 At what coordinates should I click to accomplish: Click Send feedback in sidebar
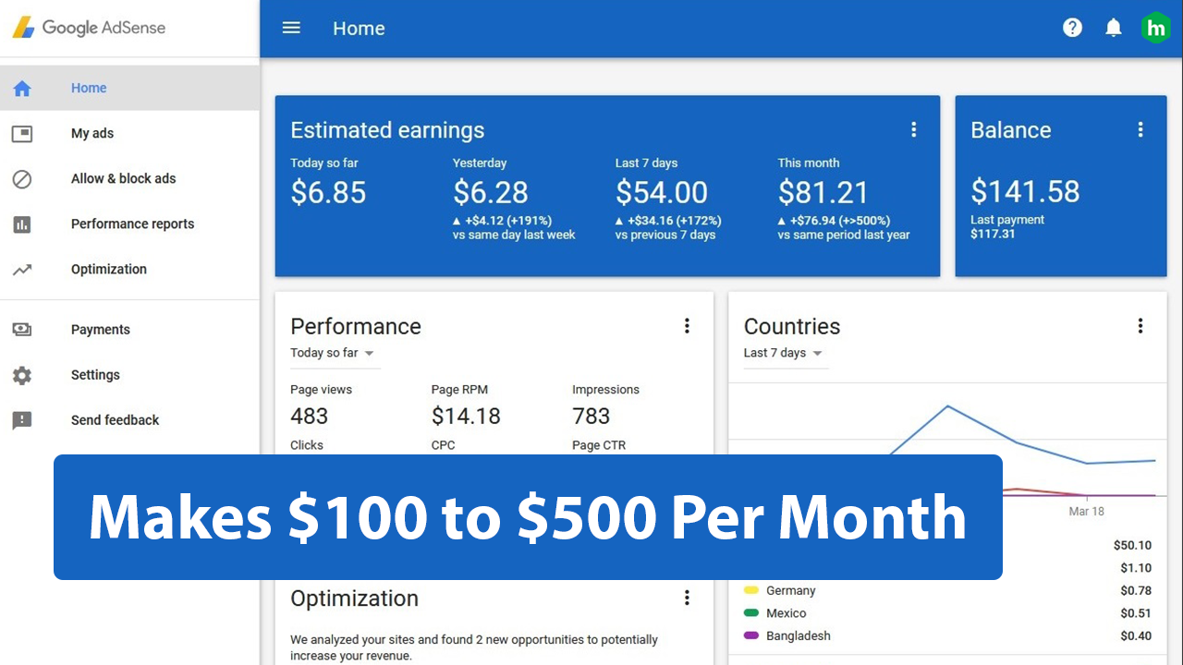[115, 420]
